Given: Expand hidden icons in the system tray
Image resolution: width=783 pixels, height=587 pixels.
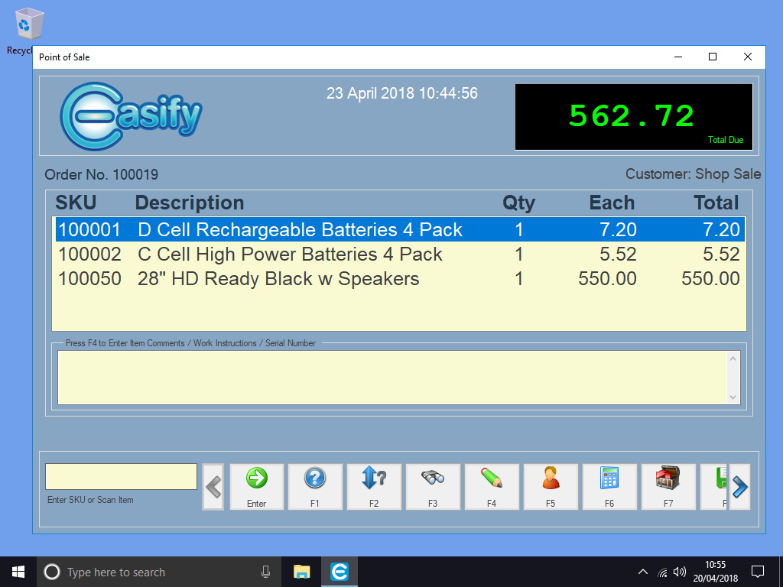Looking at the screenshot, I should click(642, 571).
